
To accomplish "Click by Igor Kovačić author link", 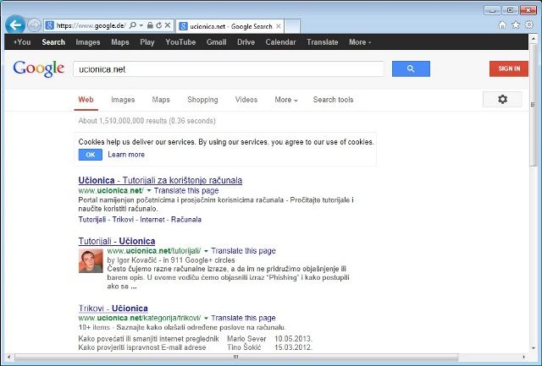I will point(132,260).
